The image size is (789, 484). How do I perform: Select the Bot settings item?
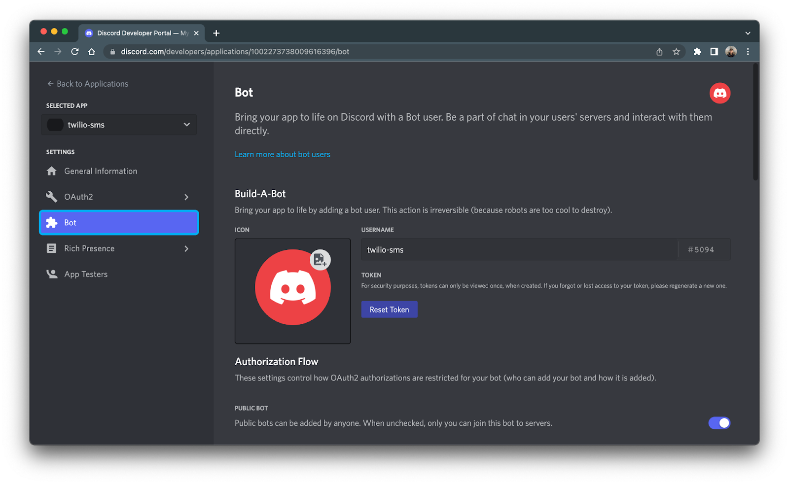point(119,223)
